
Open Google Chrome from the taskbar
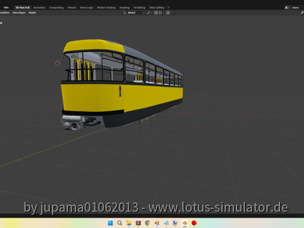coord(147,223)
